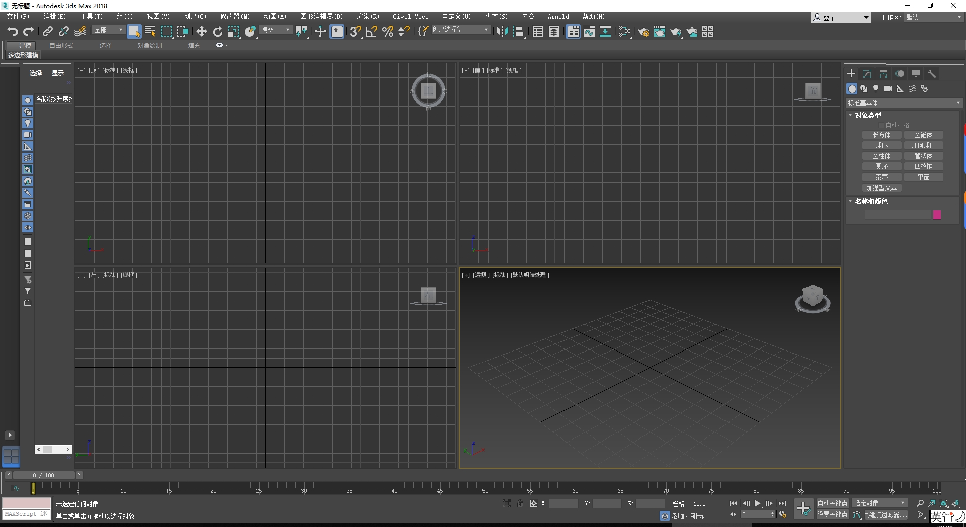Click the 茶壶 Teapot creation button
The height and width of the screenshot is (527, 966).
click(x=881, y=177)
